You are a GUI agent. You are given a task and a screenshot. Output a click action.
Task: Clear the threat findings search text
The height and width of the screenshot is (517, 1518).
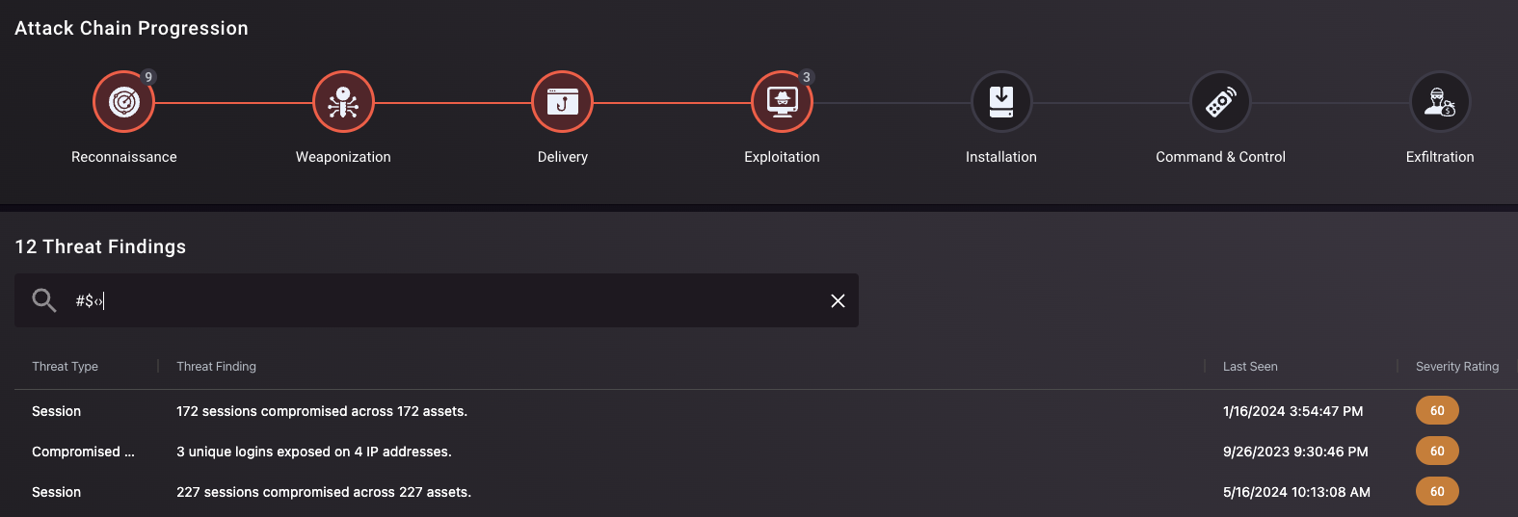(x=838, y=300)
